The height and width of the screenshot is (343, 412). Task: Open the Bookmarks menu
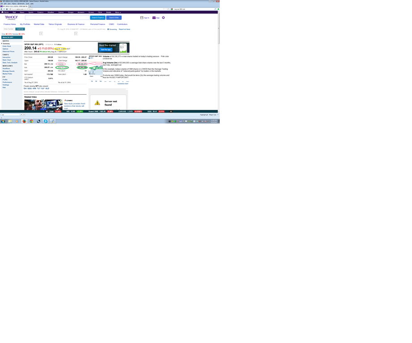[x=21, y=4]
